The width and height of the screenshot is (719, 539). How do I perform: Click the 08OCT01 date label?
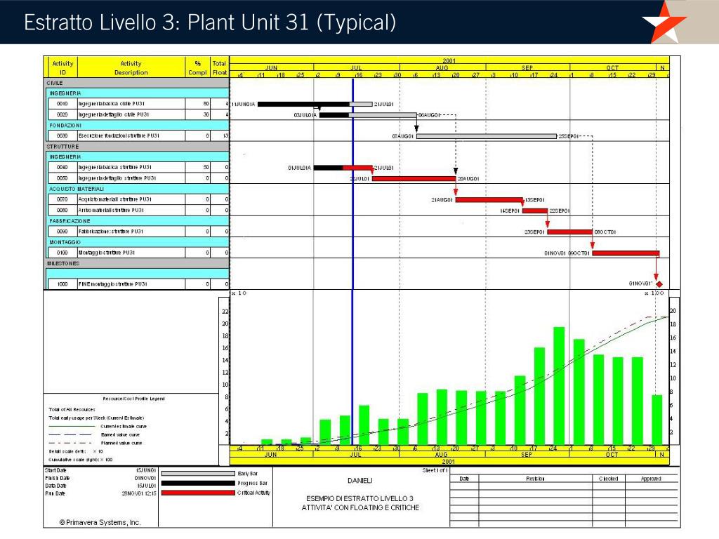605,232
